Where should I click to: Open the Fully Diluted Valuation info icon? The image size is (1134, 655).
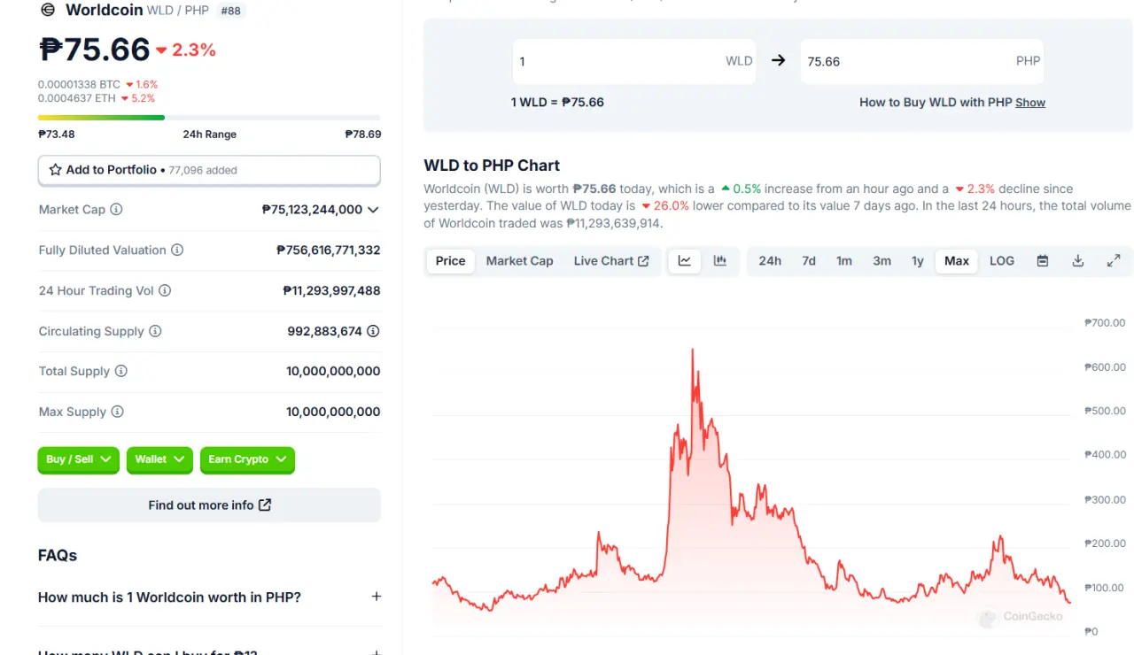177,250
